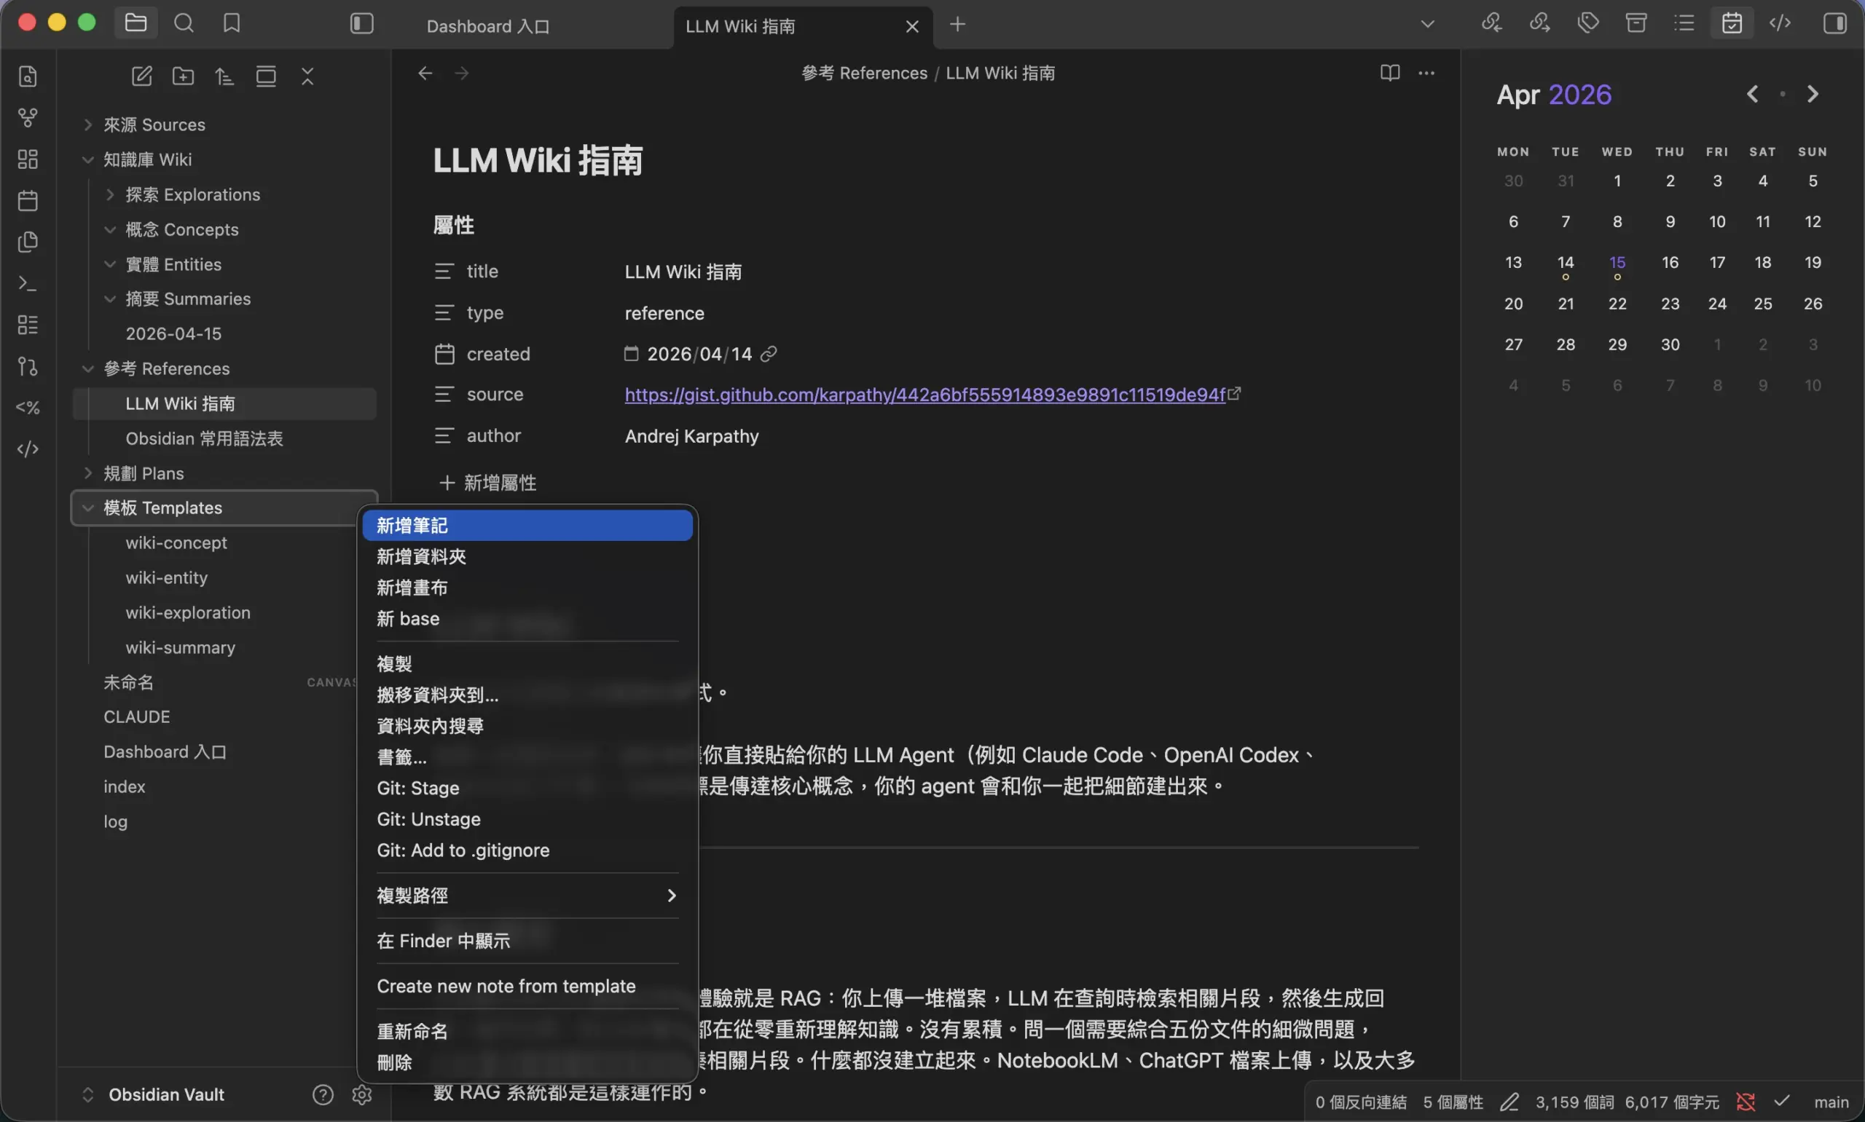The width and height of the screenshot is (1865, 1122).
Task: Select April 22 in calendar
Action: (1617, 304)
